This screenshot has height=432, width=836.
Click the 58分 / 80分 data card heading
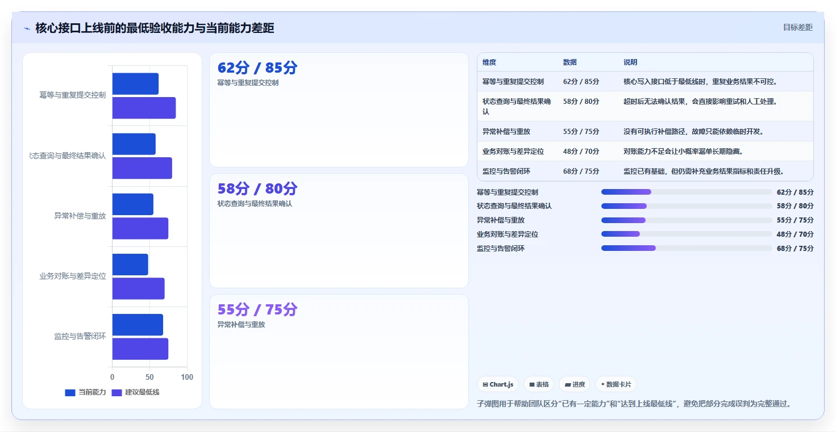coord(257,188)
